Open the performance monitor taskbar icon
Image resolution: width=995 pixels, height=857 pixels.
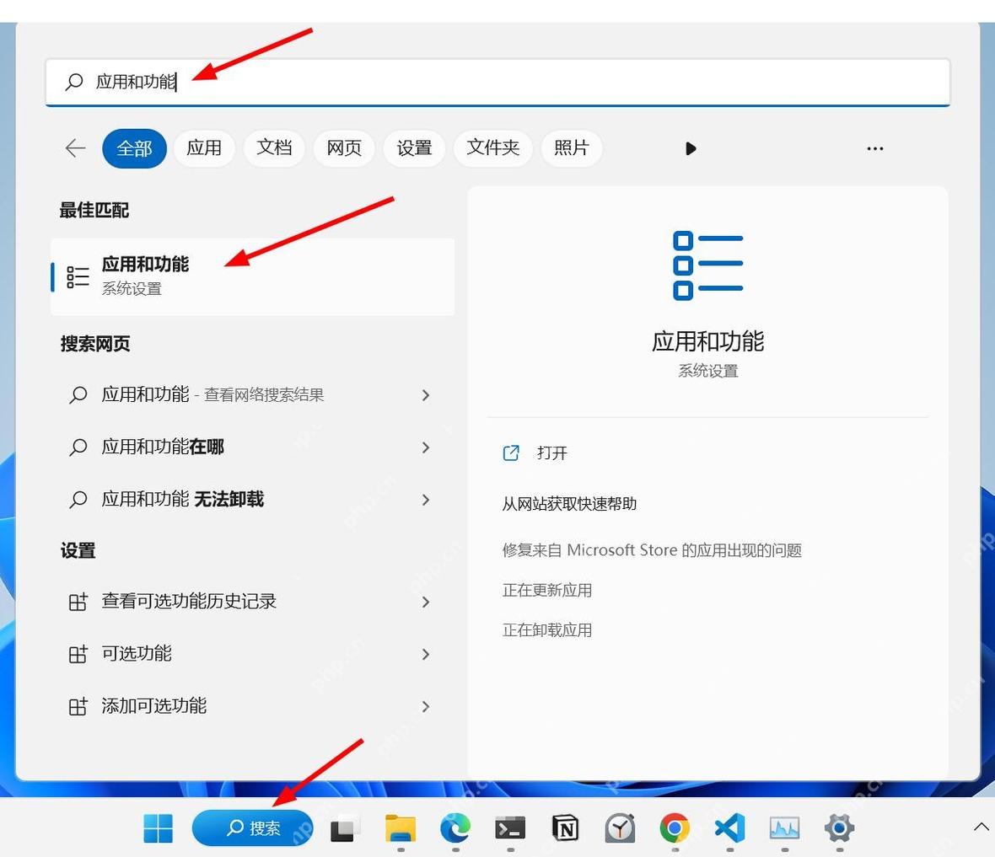point(784,828)
